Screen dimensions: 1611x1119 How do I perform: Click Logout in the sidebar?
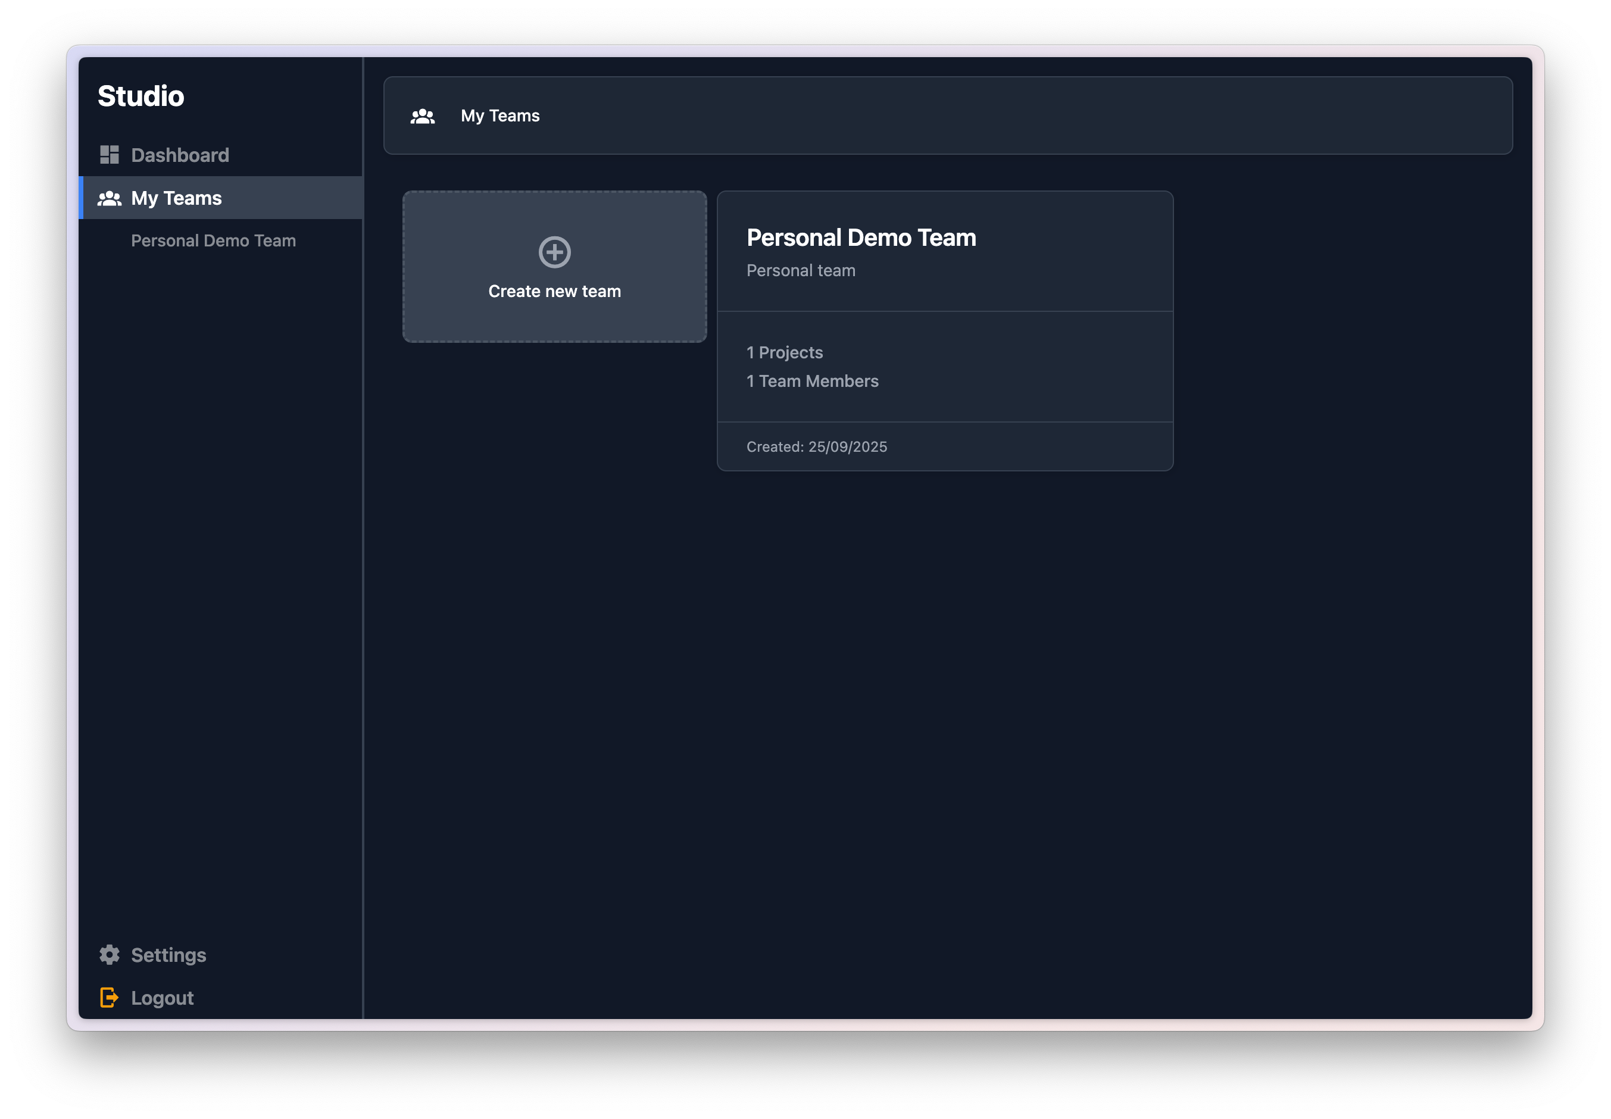tap(162, 997)
